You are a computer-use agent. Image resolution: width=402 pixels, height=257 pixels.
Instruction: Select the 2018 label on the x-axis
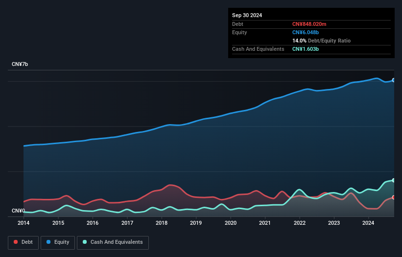pyautogui.click(x=162, y=223)
